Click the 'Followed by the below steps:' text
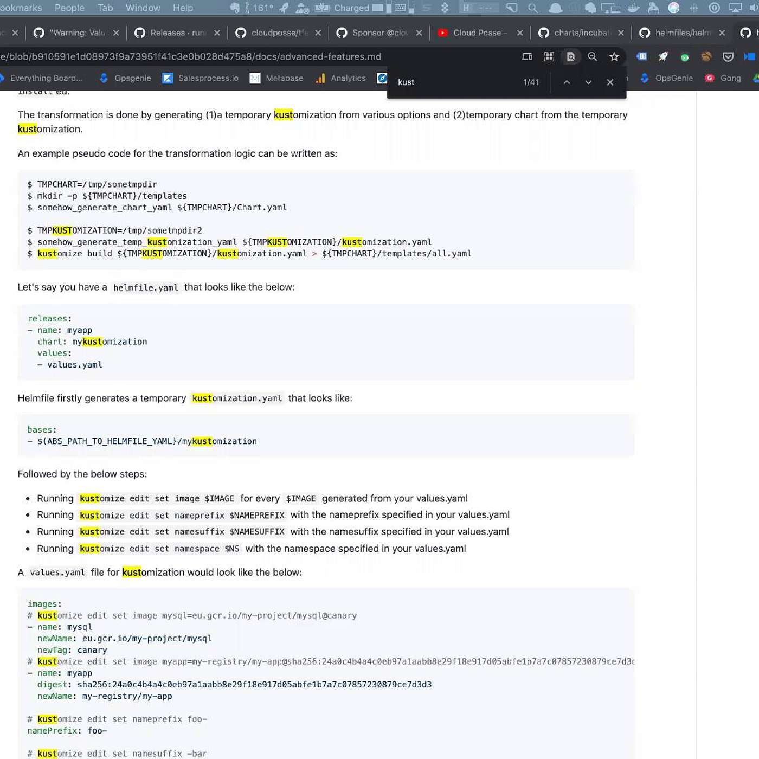The height and width of the screenshot is (759, 759). (82, 474)
